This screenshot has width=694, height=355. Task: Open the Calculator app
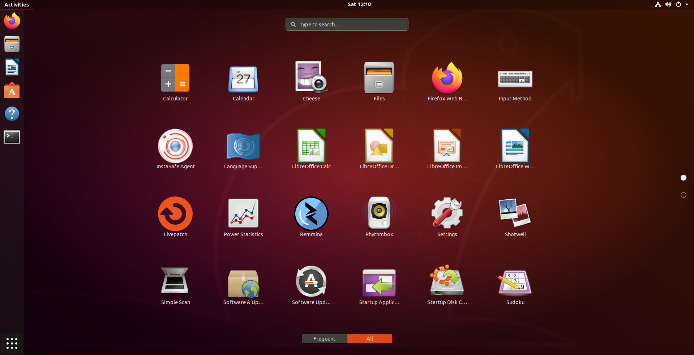(175, 78)
